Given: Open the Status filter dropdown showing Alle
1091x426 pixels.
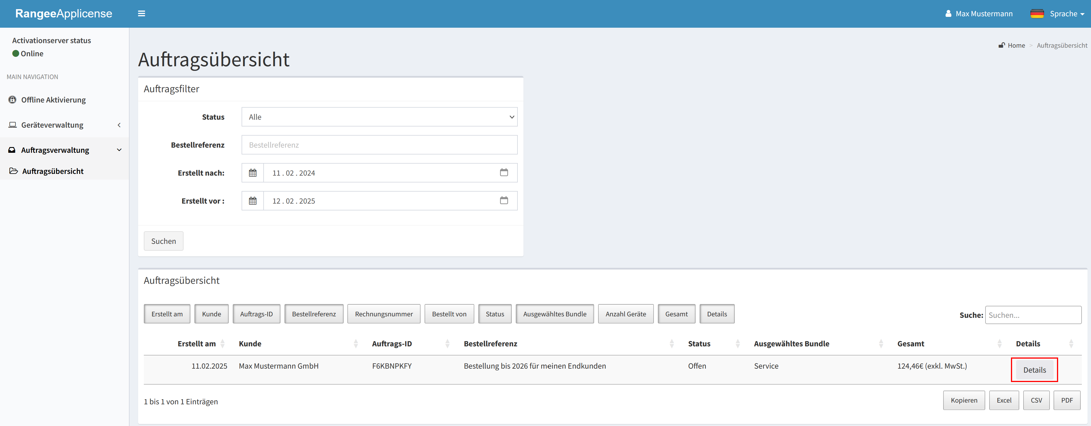Looking at the screenshot, I should [x=379, y=117].
